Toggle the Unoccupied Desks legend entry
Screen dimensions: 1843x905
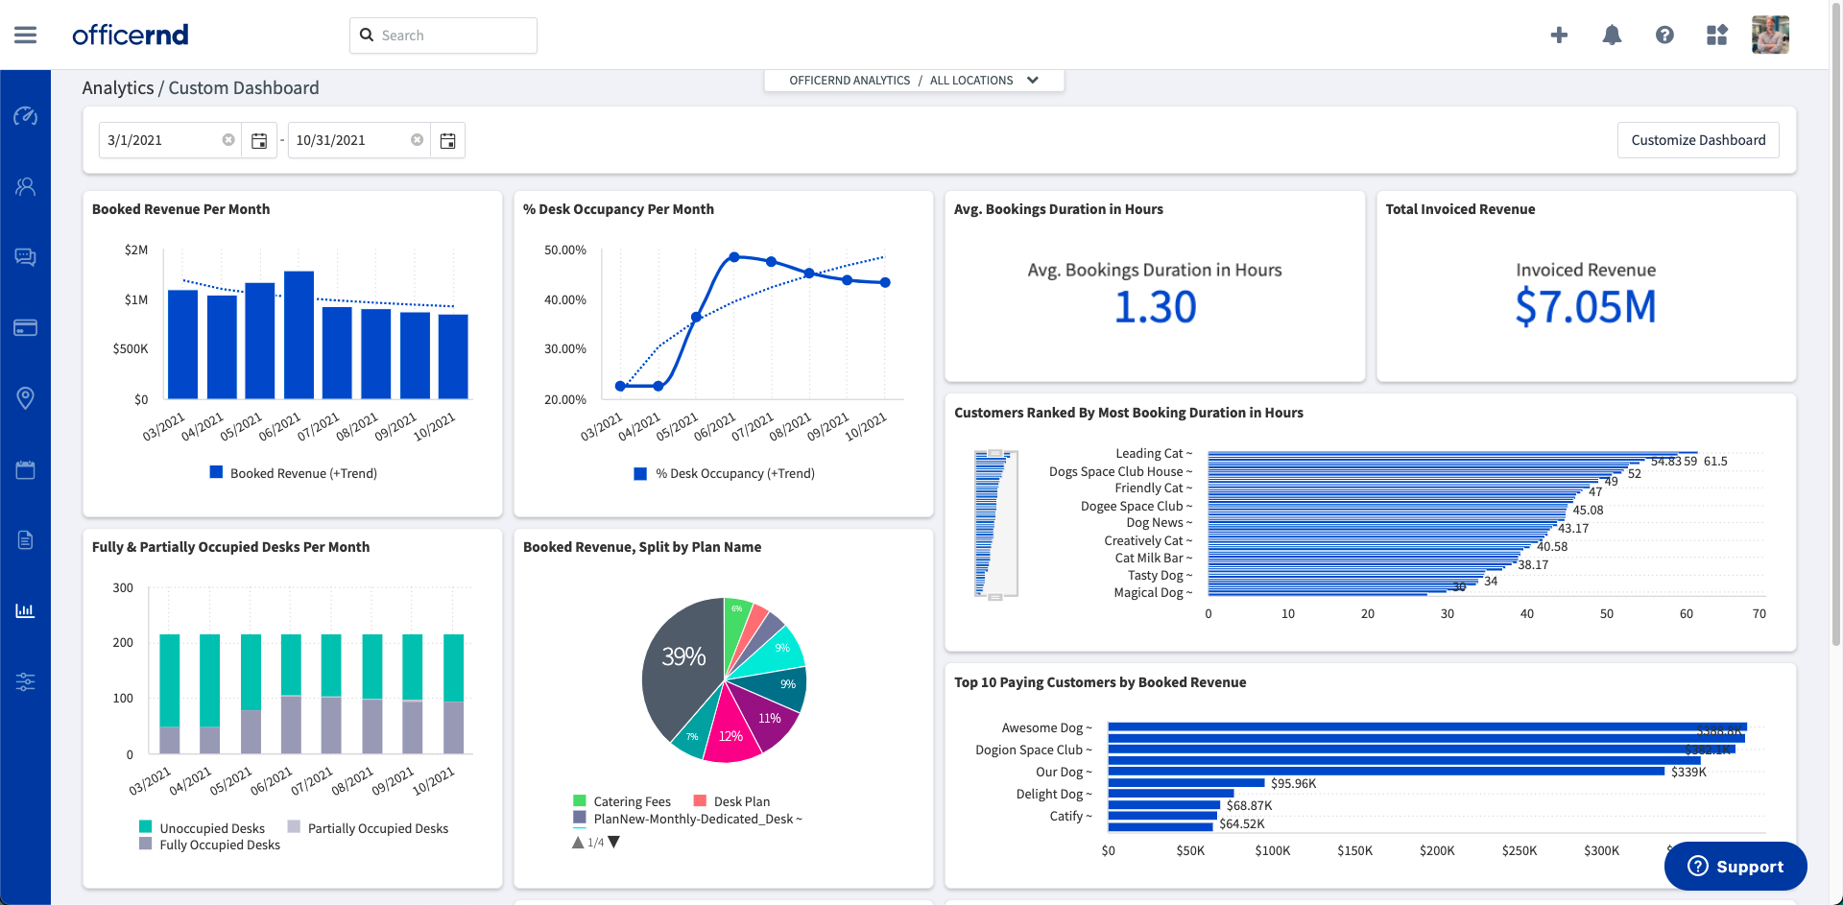[x=203, y=828]
